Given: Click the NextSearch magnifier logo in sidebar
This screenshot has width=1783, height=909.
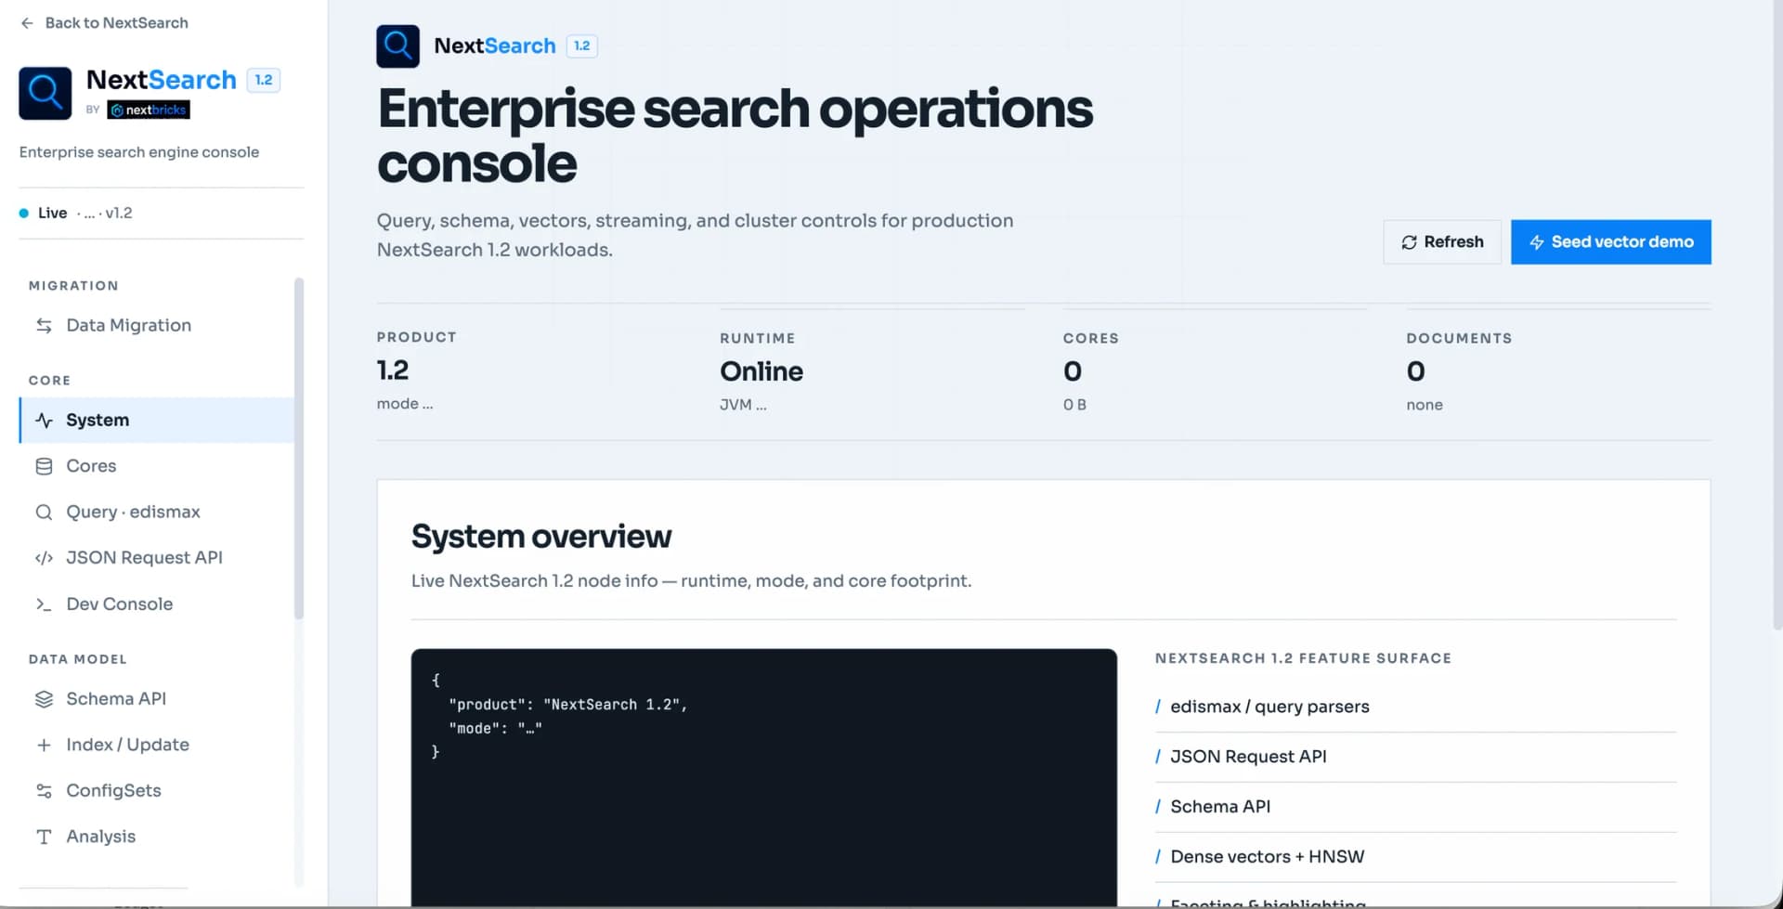Looking at the screenshot, I should click(x=46, y=93).
